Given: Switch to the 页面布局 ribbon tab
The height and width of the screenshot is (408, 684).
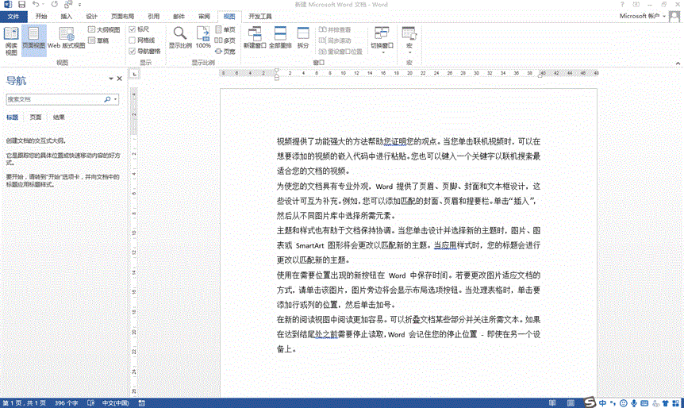Looking at the screenshot, I should [121, 16].
